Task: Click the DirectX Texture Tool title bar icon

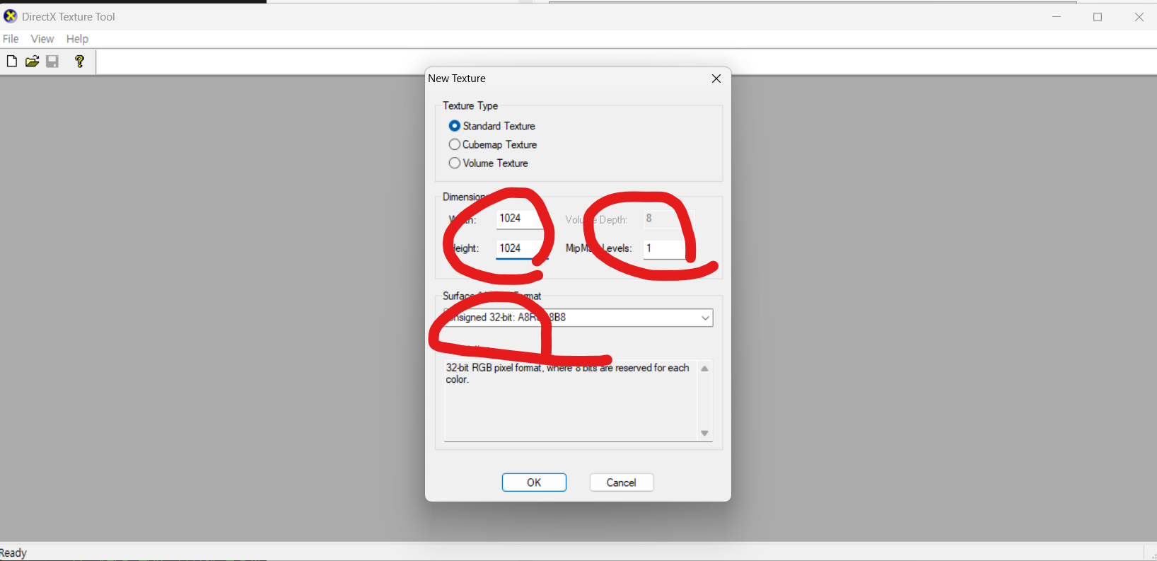Action: tap(11, 16)
